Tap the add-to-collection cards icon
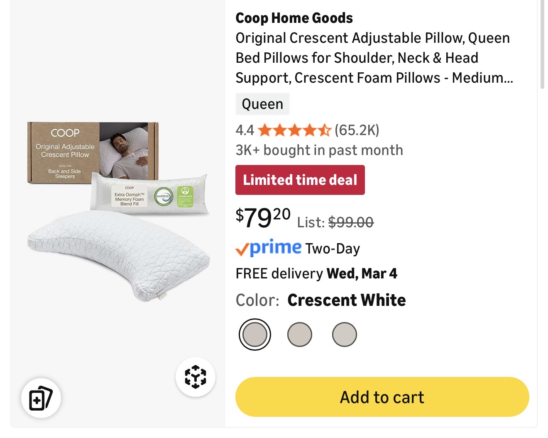Image resolution: width=548 pixels, height=438 pixels. pos(41,398)
